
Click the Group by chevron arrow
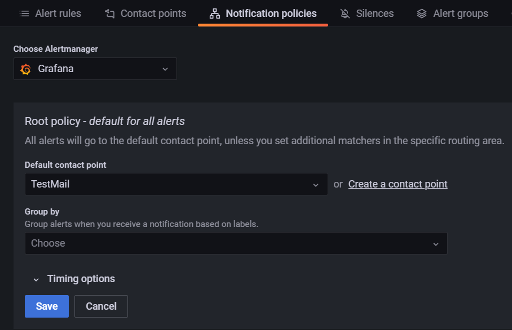(x=435, y=244)
